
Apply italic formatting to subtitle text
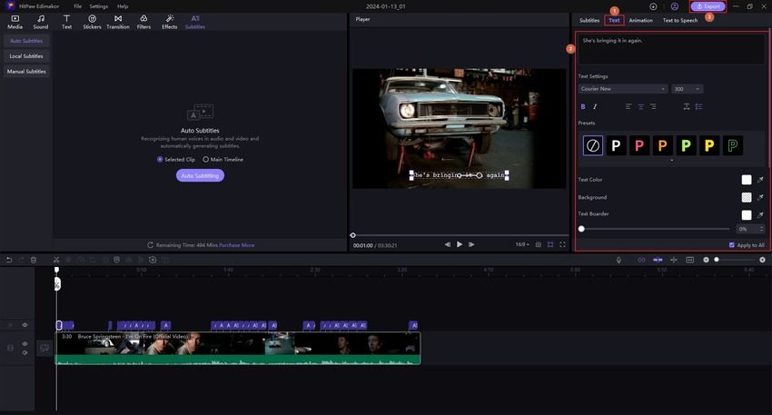595,106
